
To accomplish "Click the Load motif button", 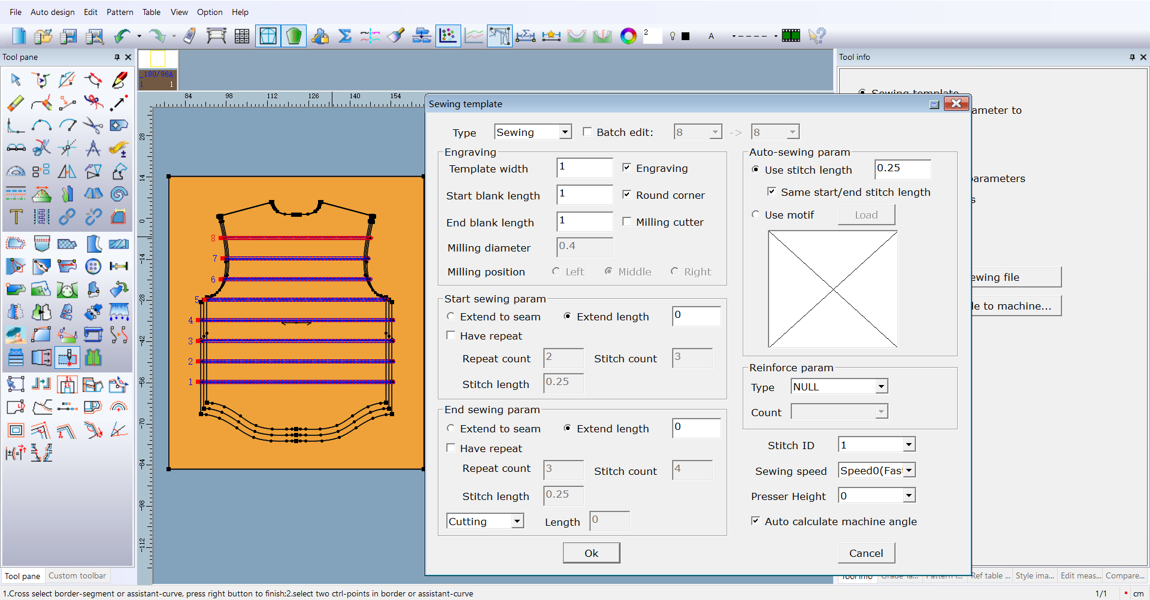I will click(x=866, y=214).
